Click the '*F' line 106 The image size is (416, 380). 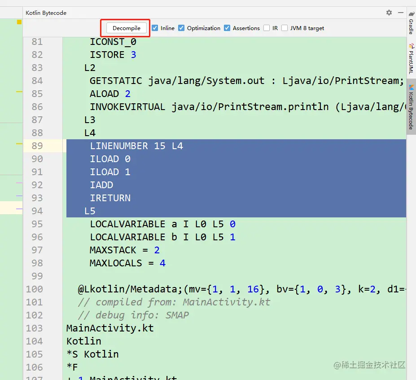point(72,367)
